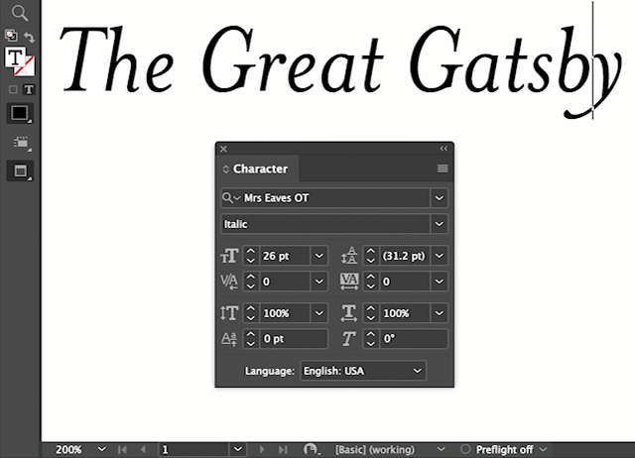Select the Zoom tool magnifier

pos(19,13)
